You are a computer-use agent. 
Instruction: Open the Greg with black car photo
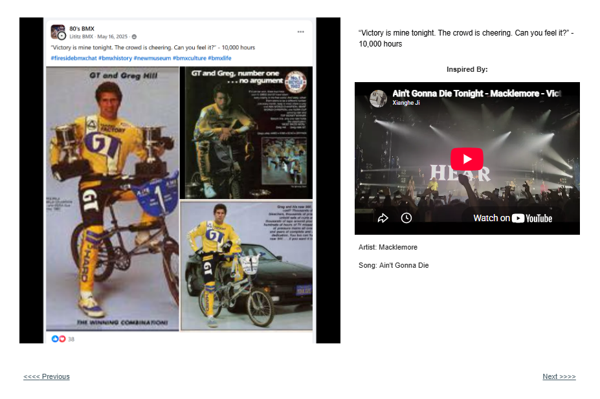click(x=247, y=266)
